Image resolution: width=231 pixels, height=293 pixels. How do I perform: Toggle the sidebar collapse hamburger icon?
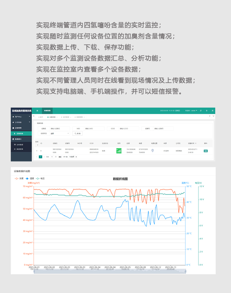click(x=37, y=111)
